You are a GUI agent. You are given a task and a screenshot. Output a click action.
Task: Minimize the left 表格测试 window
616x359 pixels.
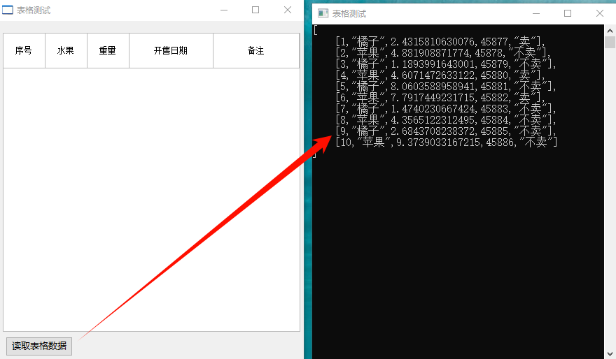click(x=224, y=10)
